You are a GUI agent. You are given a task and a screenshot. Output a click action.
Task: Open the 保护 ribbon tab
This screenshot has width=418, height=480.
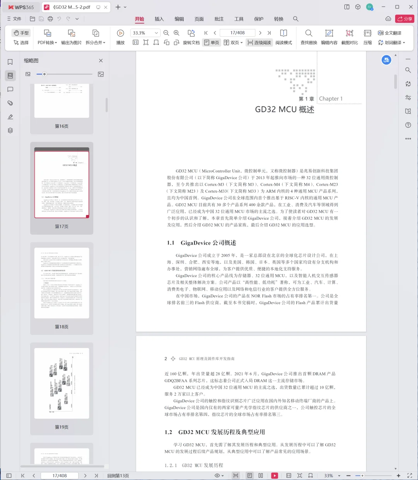pyautogui.click(x=259, y=19)
